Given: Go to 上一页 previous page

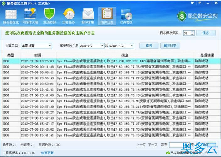Looking at the screenshot, I should (x=141, y=145).
